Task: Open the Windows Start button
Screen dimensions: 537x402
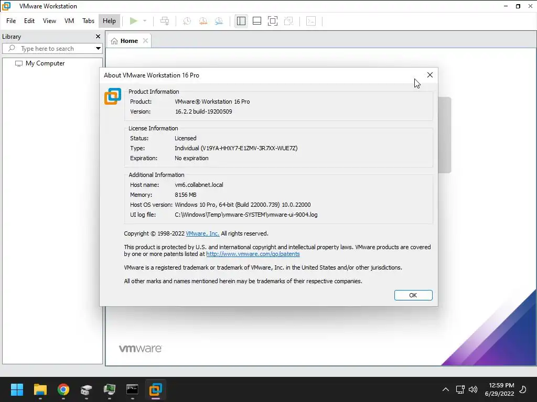Action: coord(17,389)
